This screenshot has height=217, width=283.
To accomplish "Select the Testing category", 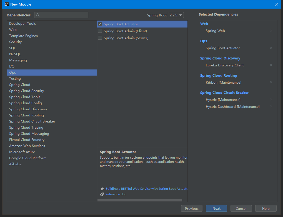I will [x=52, y=79].
